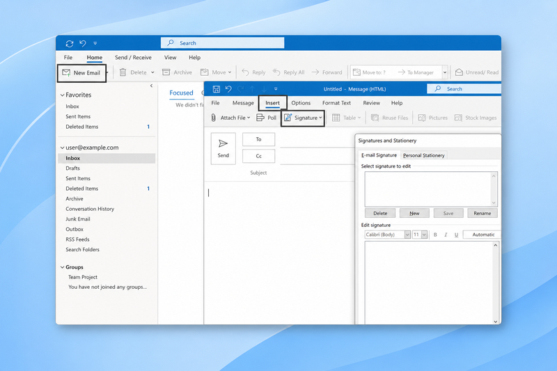Click the New Email button
Screen dimensions: 557x371
click(x=81, y=73)
